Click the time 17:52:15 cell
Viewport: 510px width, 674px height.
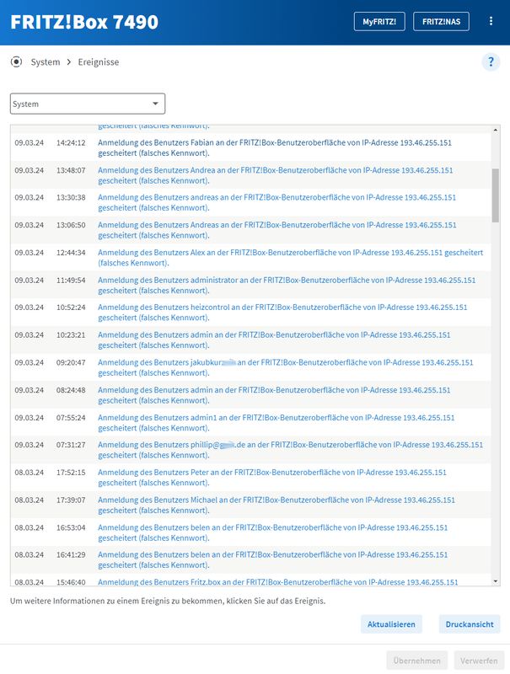coord(71,473)
